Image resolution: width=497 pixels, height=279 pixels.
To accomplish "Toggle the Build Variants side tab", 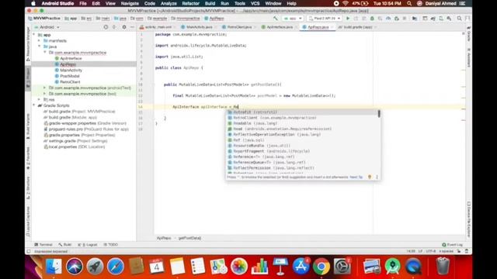I will [28, 126].
